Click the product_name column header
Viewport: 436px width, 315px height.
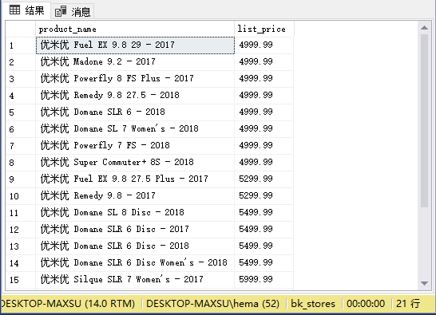(135, 29)
